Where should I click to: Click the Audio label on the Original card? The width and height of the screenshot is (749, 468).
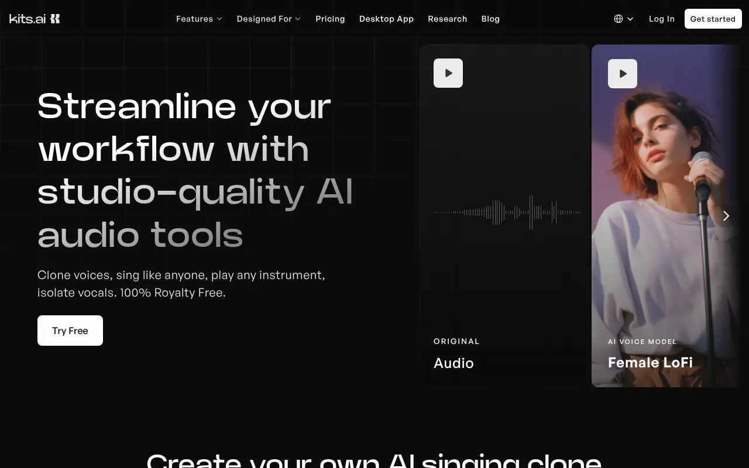453,363
